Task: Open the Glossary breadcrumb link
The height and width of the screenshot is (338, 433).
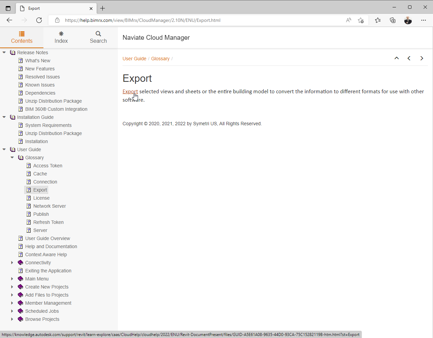Action: (160, 59)
